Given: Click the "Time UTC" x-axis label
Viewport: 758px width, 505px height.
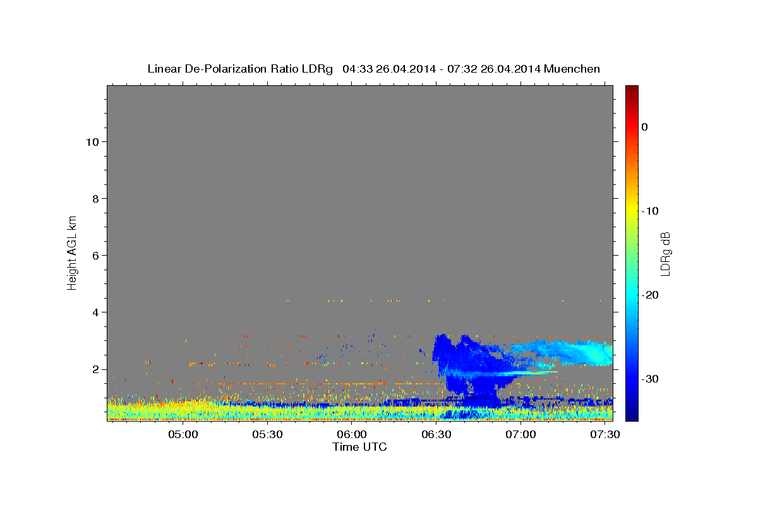Looking at the screenshot, I should (x=359, y=447).
